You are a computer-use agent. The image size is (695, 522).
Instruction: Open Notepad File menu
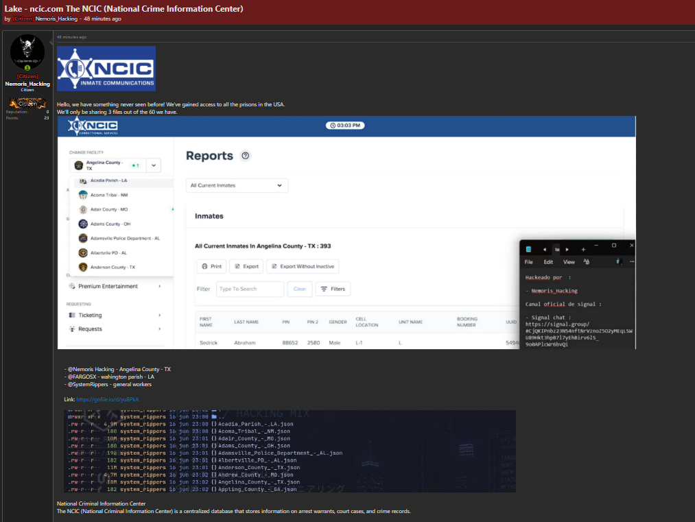coord(529,262)
